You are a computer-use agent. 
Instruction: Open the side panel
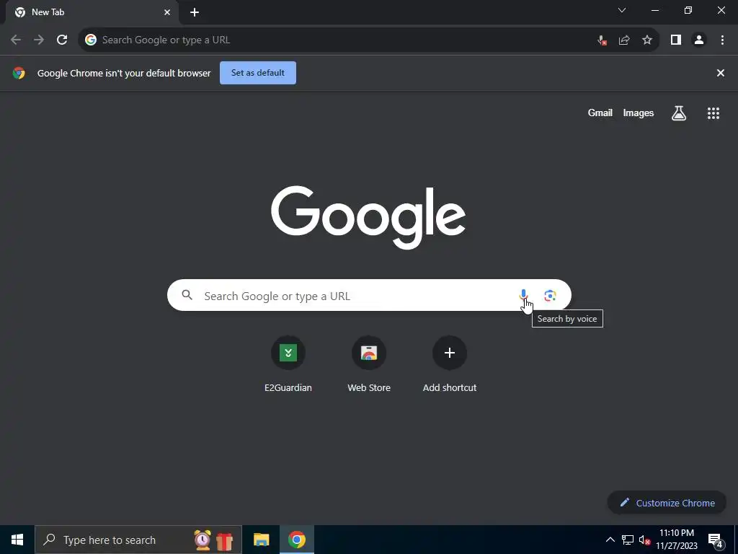tap(676, 40)
